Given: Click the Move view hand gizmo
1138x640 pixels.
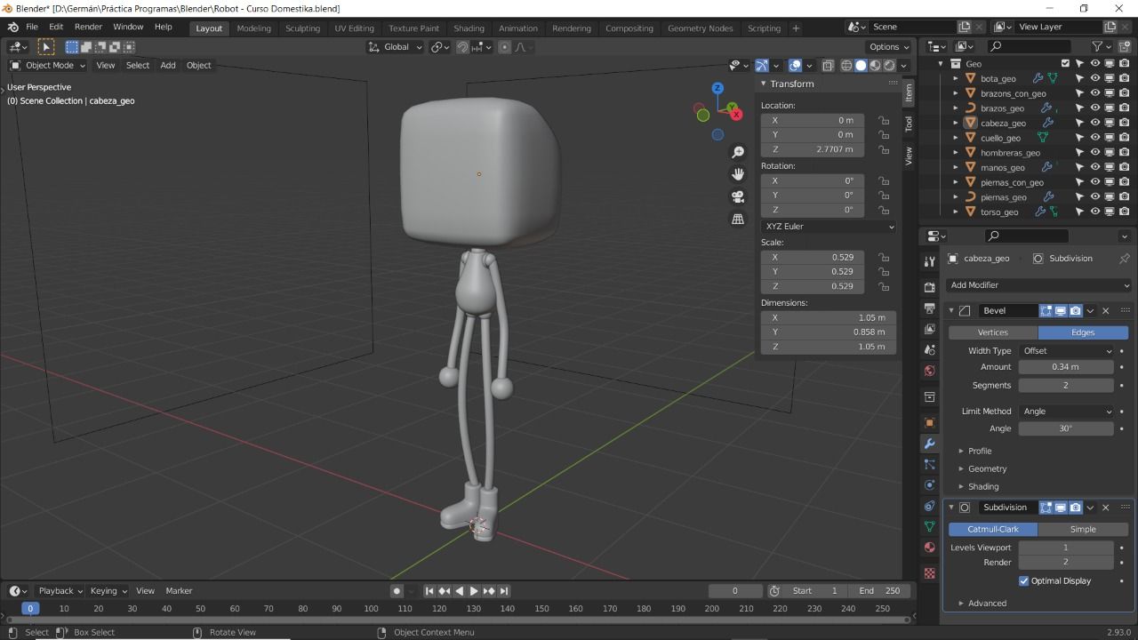Looking at the screenshot, I should (x=738, y=174).
